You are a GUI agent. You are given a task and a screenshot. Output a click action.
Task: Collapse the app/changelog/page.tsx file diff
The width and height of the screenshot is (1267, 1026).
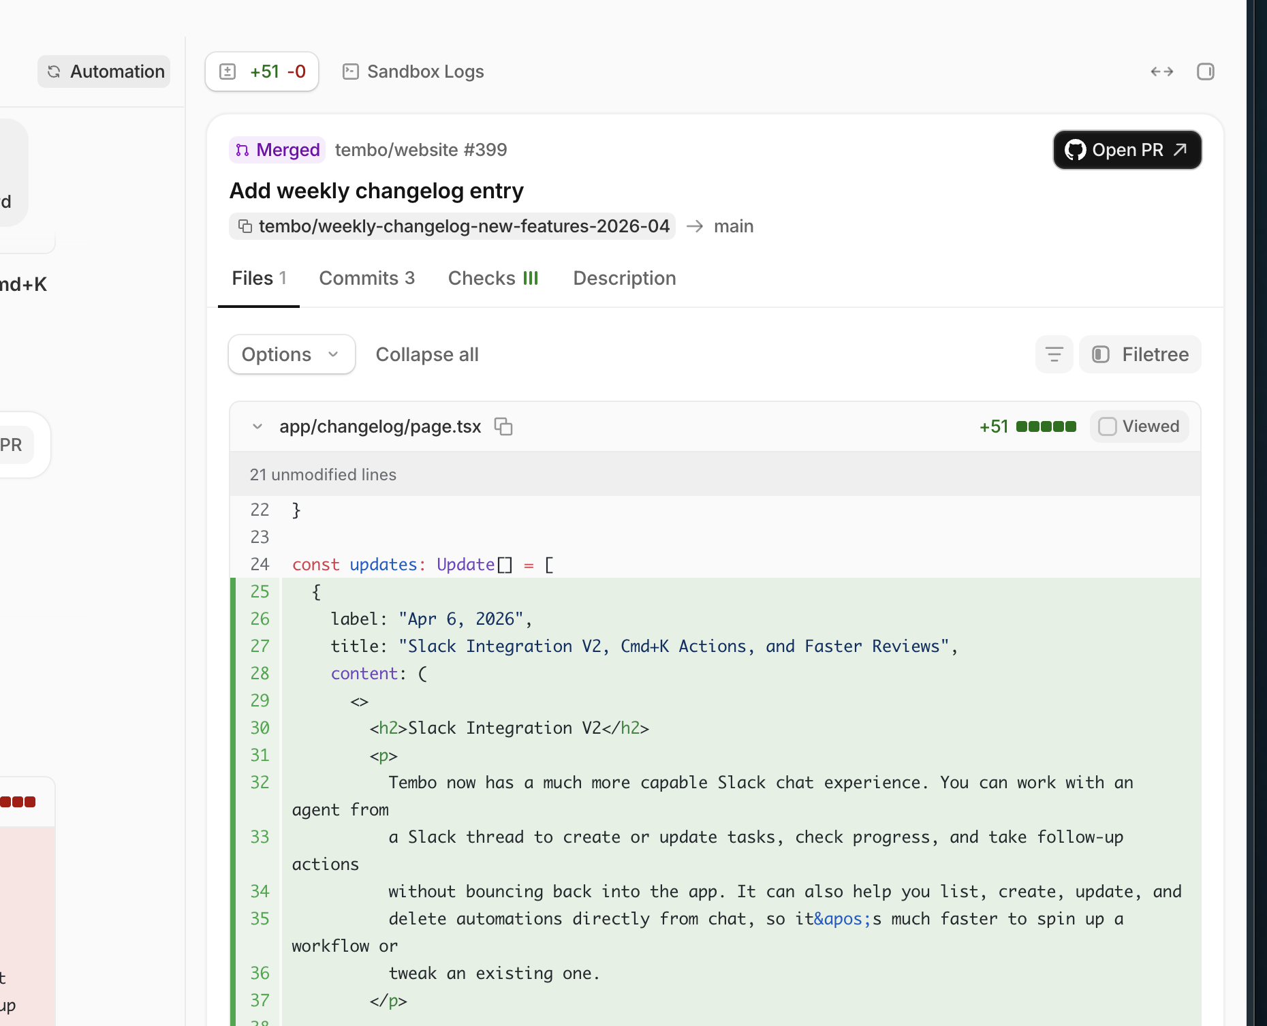[x=257, y=426]
